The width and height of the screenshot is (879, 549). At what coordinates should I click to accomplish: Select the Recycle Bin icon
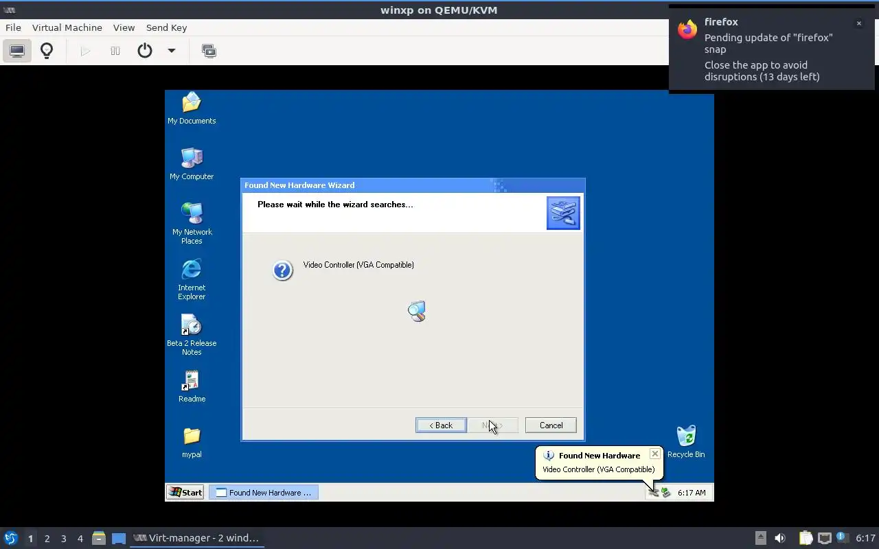(686, 441)
